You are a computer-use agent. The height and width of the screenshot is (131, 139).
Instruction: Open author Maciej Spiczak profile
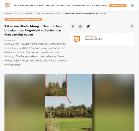click(x=91, y=36)
